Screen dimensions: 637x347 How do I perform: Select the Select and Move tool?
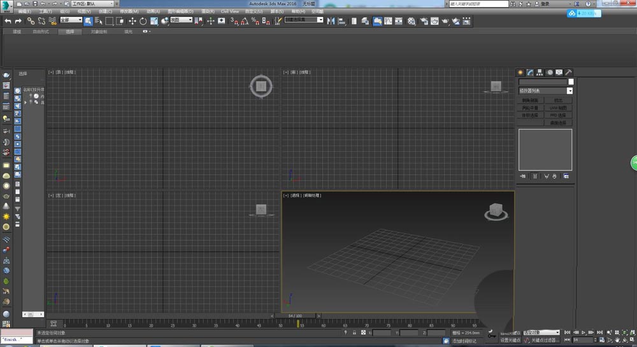point(132,21)
